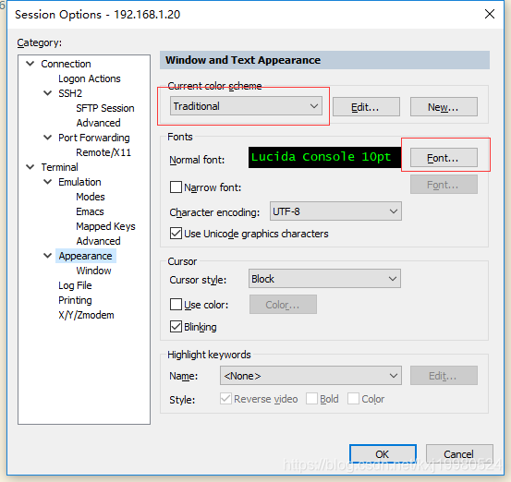
Task: Enable the Narrow font checkbox
Action: tap(176, 187)
